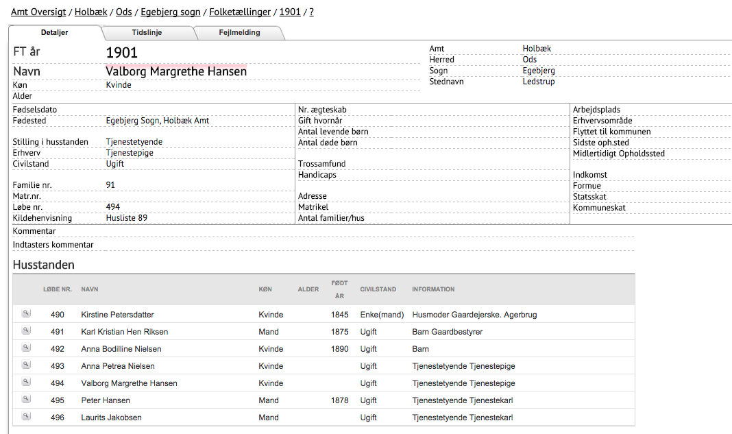Select the Kirstine Petersdatter name in table

117,315
